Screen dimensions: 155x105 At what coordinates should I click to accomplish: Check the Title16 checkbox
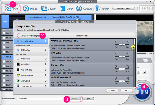click(4, 62)
